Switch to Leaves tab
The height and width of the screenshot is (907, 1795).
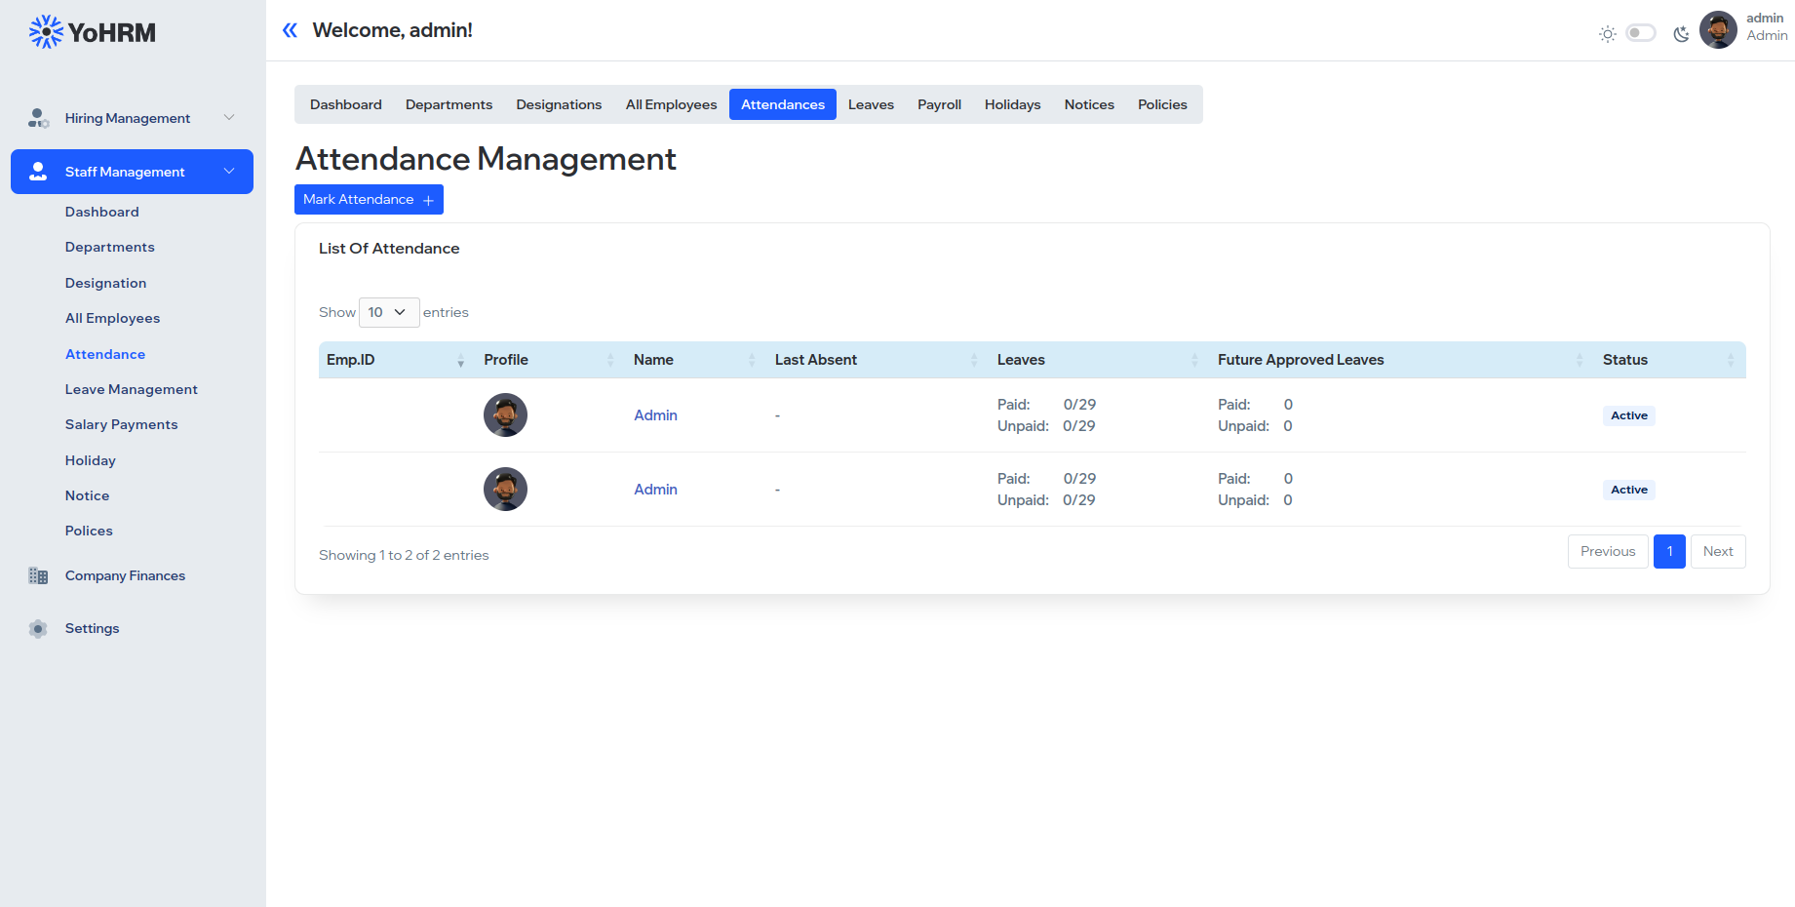pyautogui.click(x=871, y=104)
